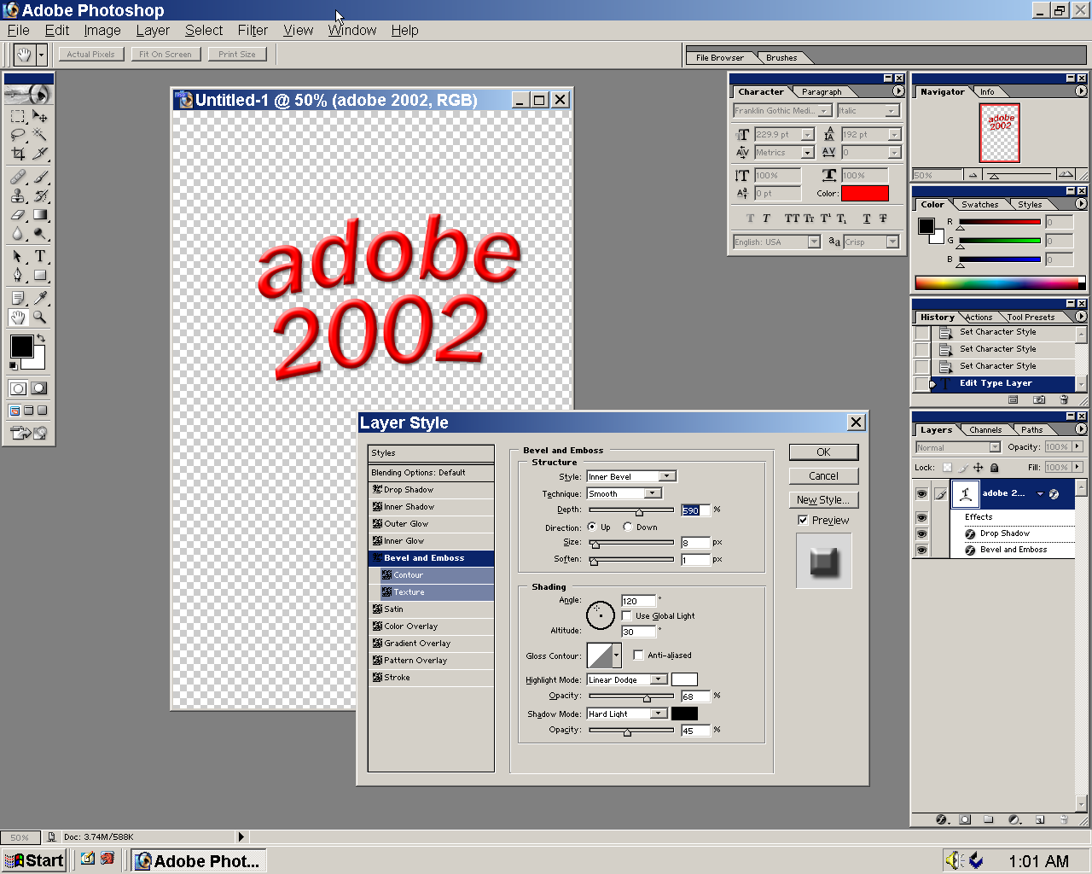Click the switch foreground/background colors arrows

click(40, 339)
